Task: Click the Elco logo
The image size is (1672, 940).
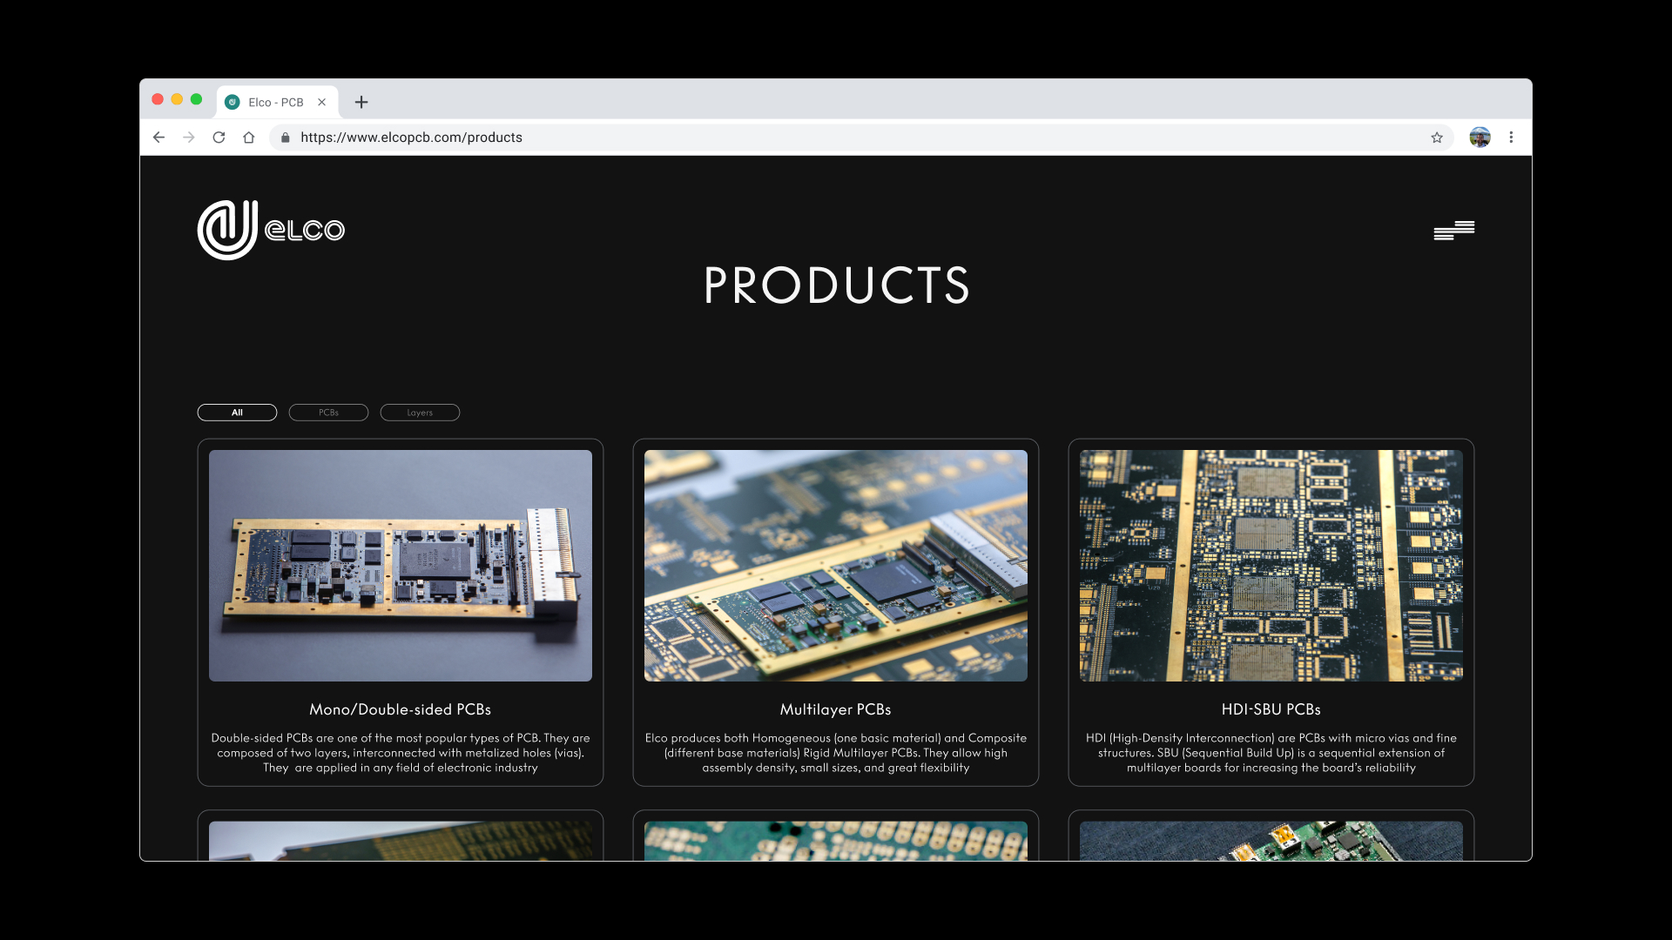Action: pos(271,230)
